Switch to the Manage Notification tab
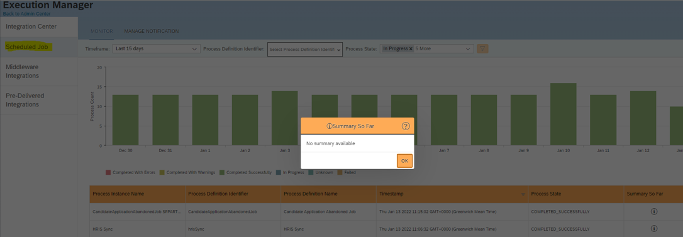The image size is (683, 237). point(151,31)
